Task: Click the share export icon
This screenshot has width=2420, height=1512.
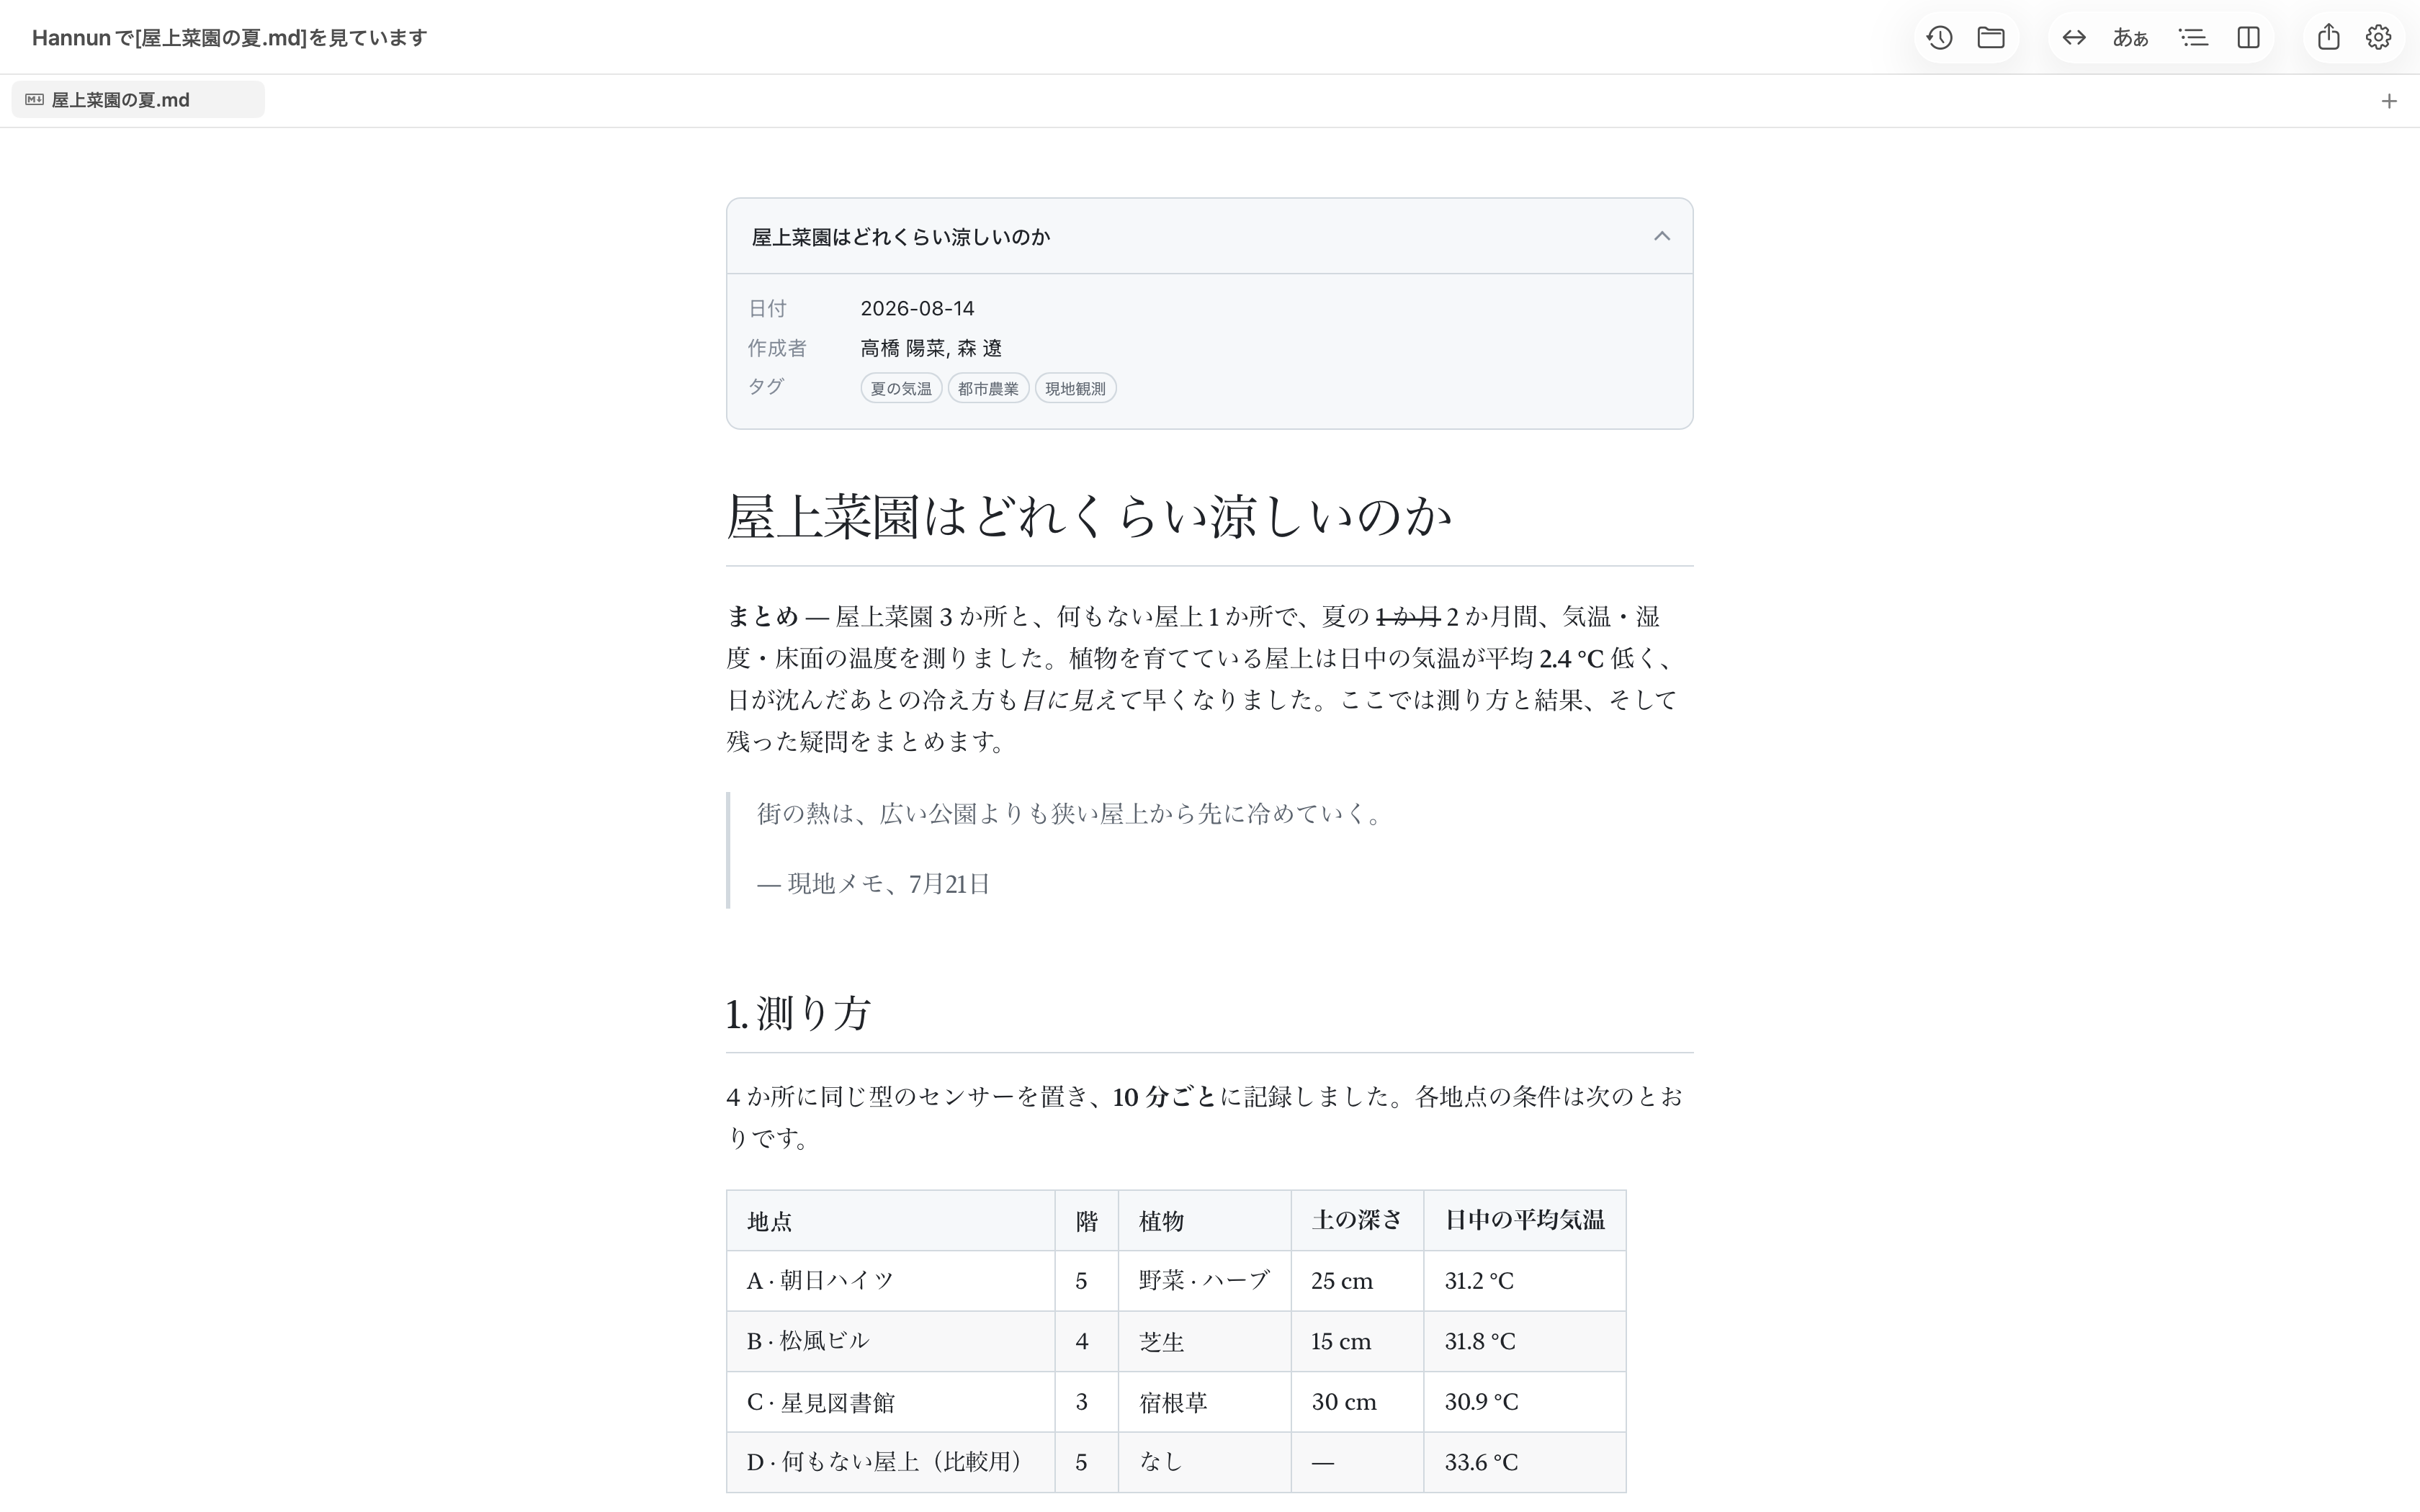Action: coord(2329,38)
